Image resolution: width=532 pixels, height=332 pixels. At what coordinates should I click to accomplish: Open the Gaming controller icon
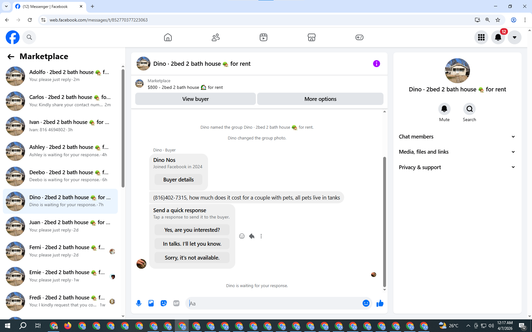(x=359, y=37)
